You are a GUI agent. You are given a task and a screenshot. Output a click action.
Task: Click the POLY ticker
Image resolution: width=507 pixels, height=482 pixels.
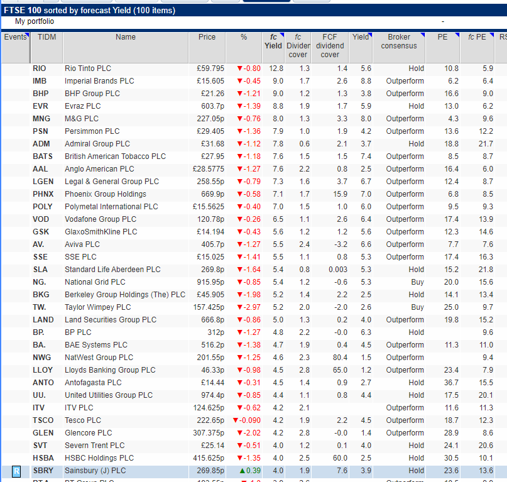point(43,207)
